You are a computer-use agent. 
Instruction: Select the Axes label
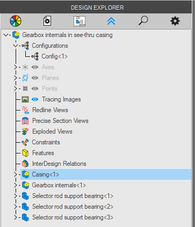[48, 67]
